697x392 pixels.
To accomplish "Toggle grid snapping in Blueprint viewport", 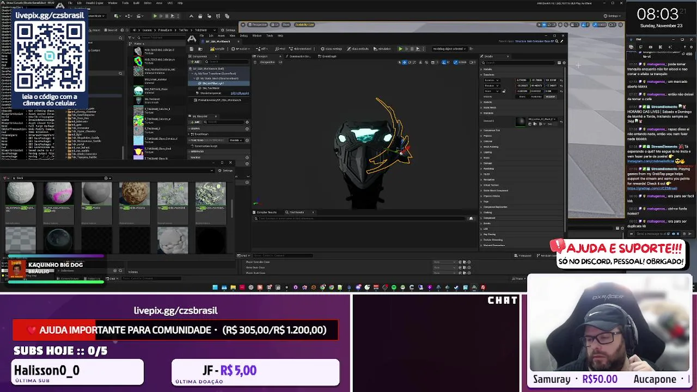I will click(x=433, y=63).
